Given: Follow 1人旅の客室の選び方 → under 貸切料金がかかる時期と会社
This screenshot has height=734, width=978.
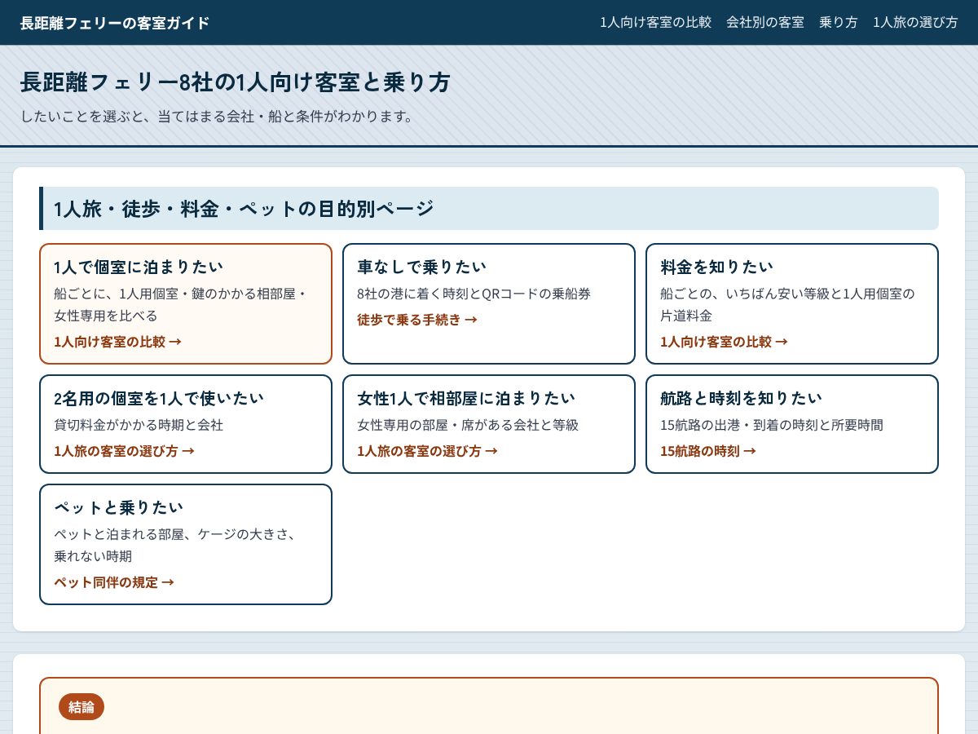Looking at the screenshot, I should tap(124, 451).
